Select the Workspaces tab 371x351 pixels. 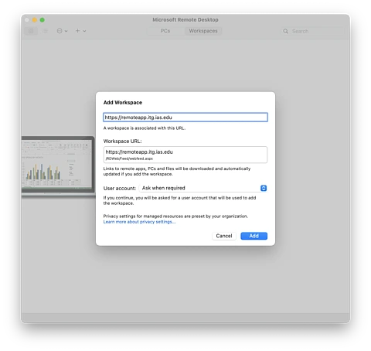(x=203, y=31)
